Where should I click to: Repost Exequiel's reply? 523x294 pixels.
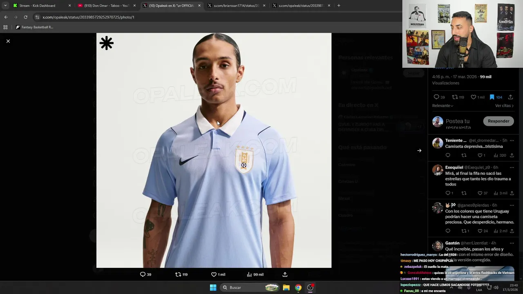[x=464, y=193]
